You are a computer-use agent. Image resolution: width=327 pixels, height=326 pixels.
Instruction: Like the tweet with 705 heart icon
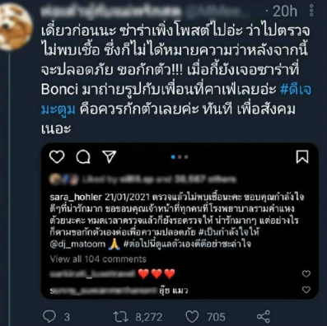pos(192,317)
